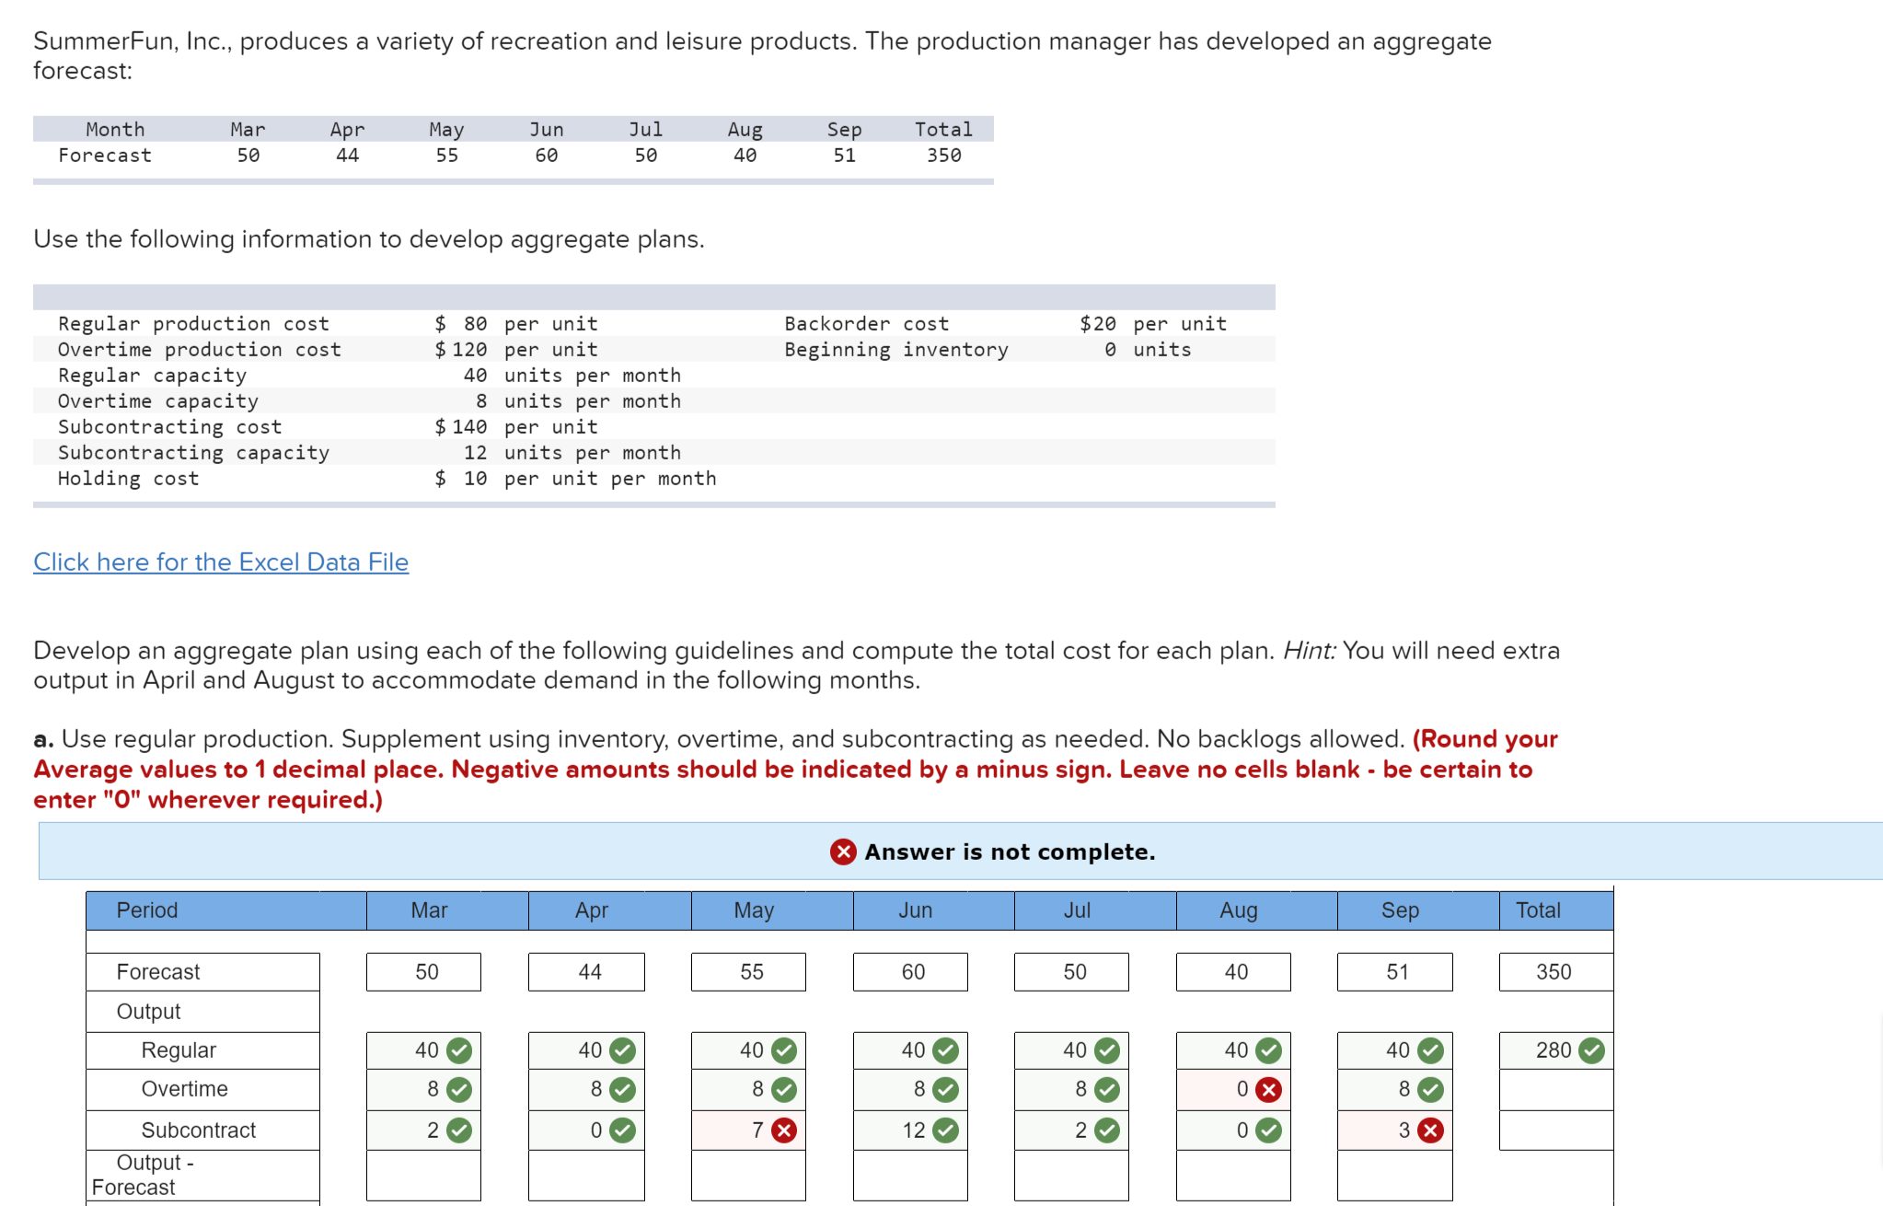Open the Excel Data File link
Viewport: 1883px width, 1206px height.
(221, 562)
